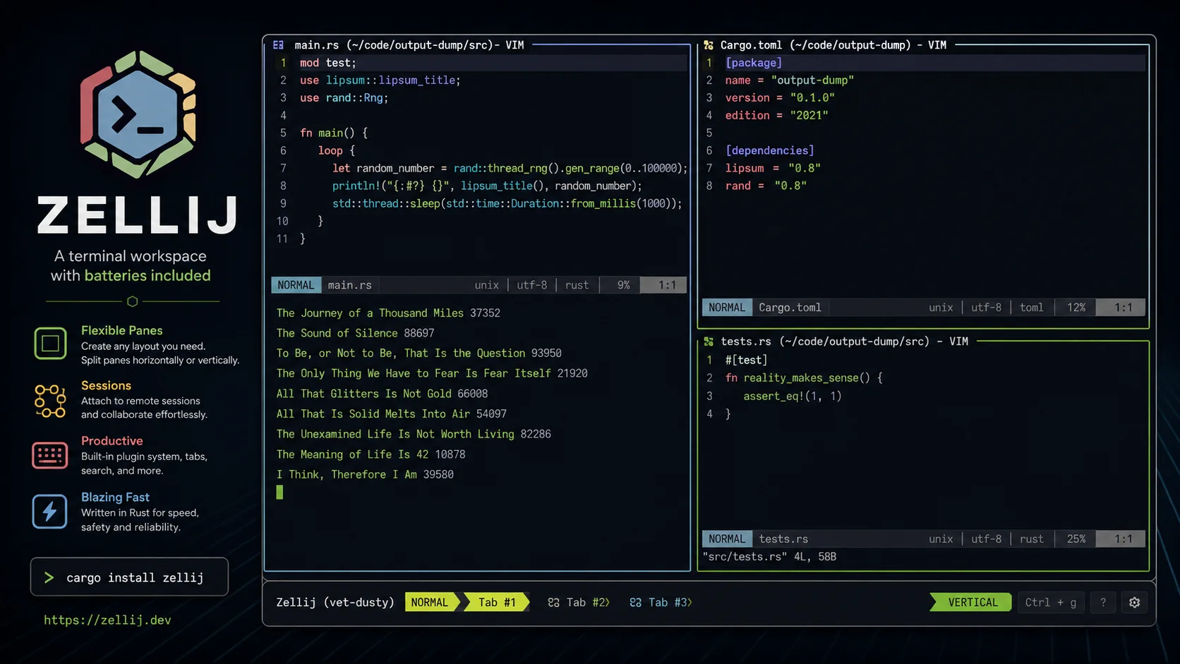The image size is (1180, 664).
Task: Click the "fn main() {" line
Action: [334, 133]
